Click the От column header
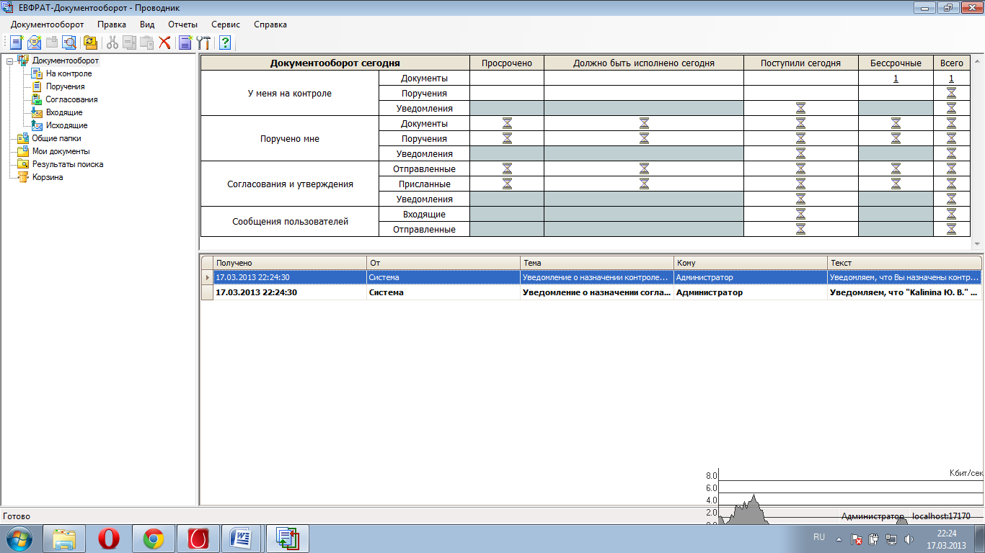 click(443, 264)
